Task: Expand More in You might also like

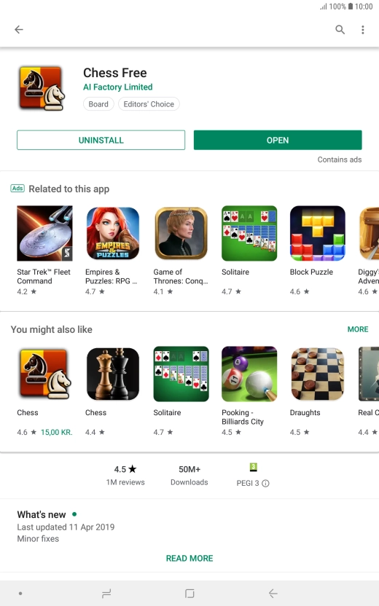Action: click(358, 329)
